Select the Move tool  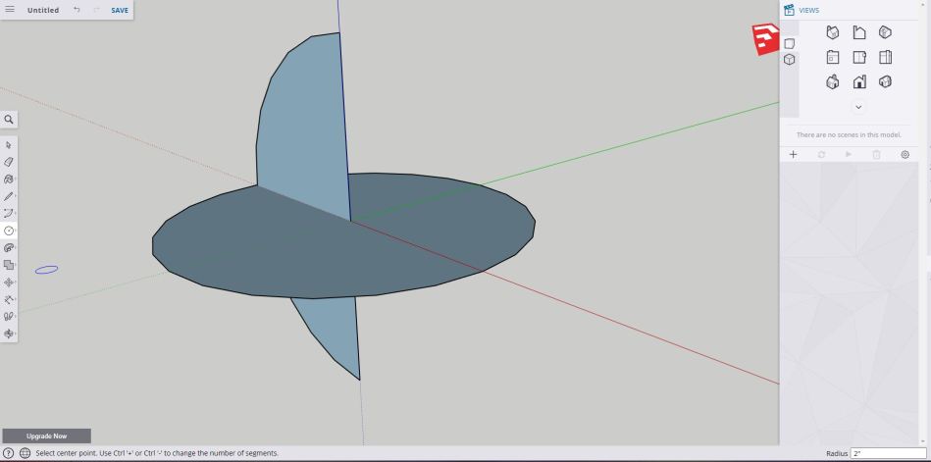[x=9, y=282]
